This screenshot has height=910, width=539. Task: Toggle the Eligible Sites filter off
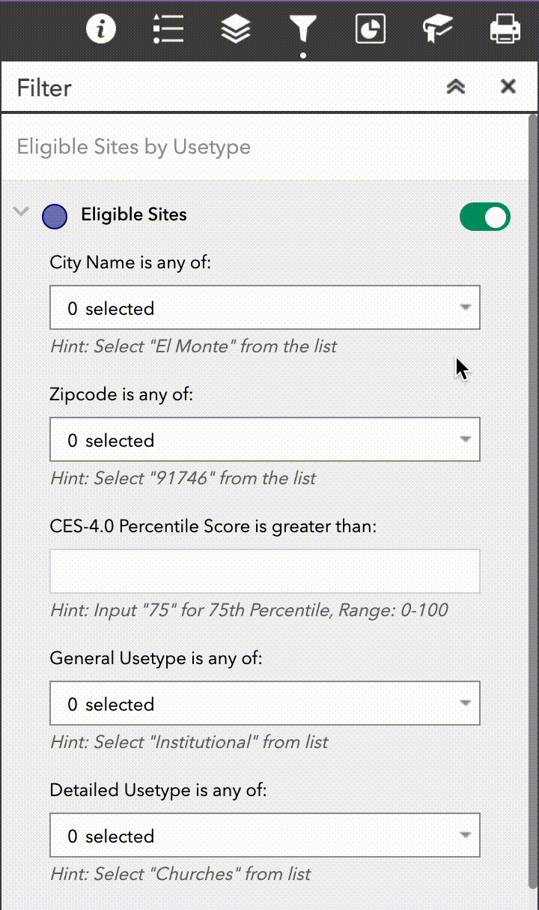(x=484, y=217)
